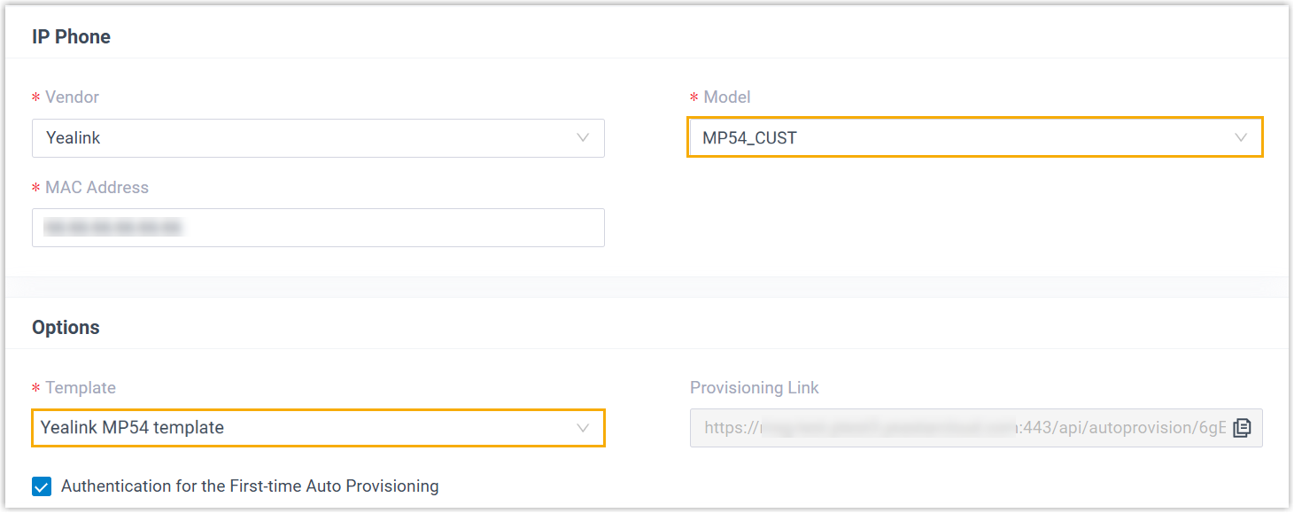Screen dimensions: 1294x513
Task: Click the red asterisk beside Vendor
Action: coord(36,98)
